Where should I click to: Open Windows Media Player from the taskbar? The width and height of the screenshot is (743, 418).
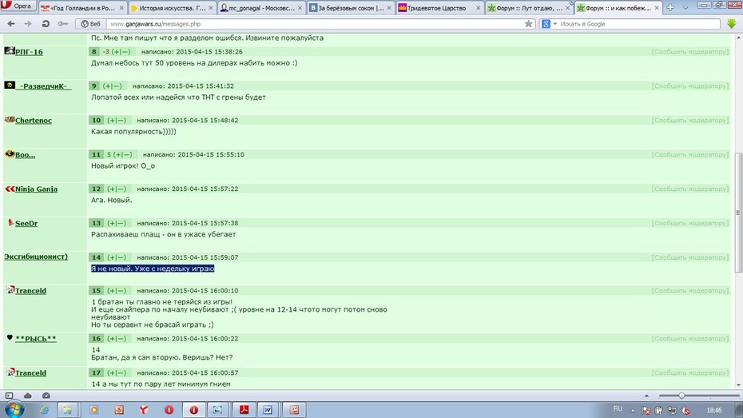[x=93, y=410]
